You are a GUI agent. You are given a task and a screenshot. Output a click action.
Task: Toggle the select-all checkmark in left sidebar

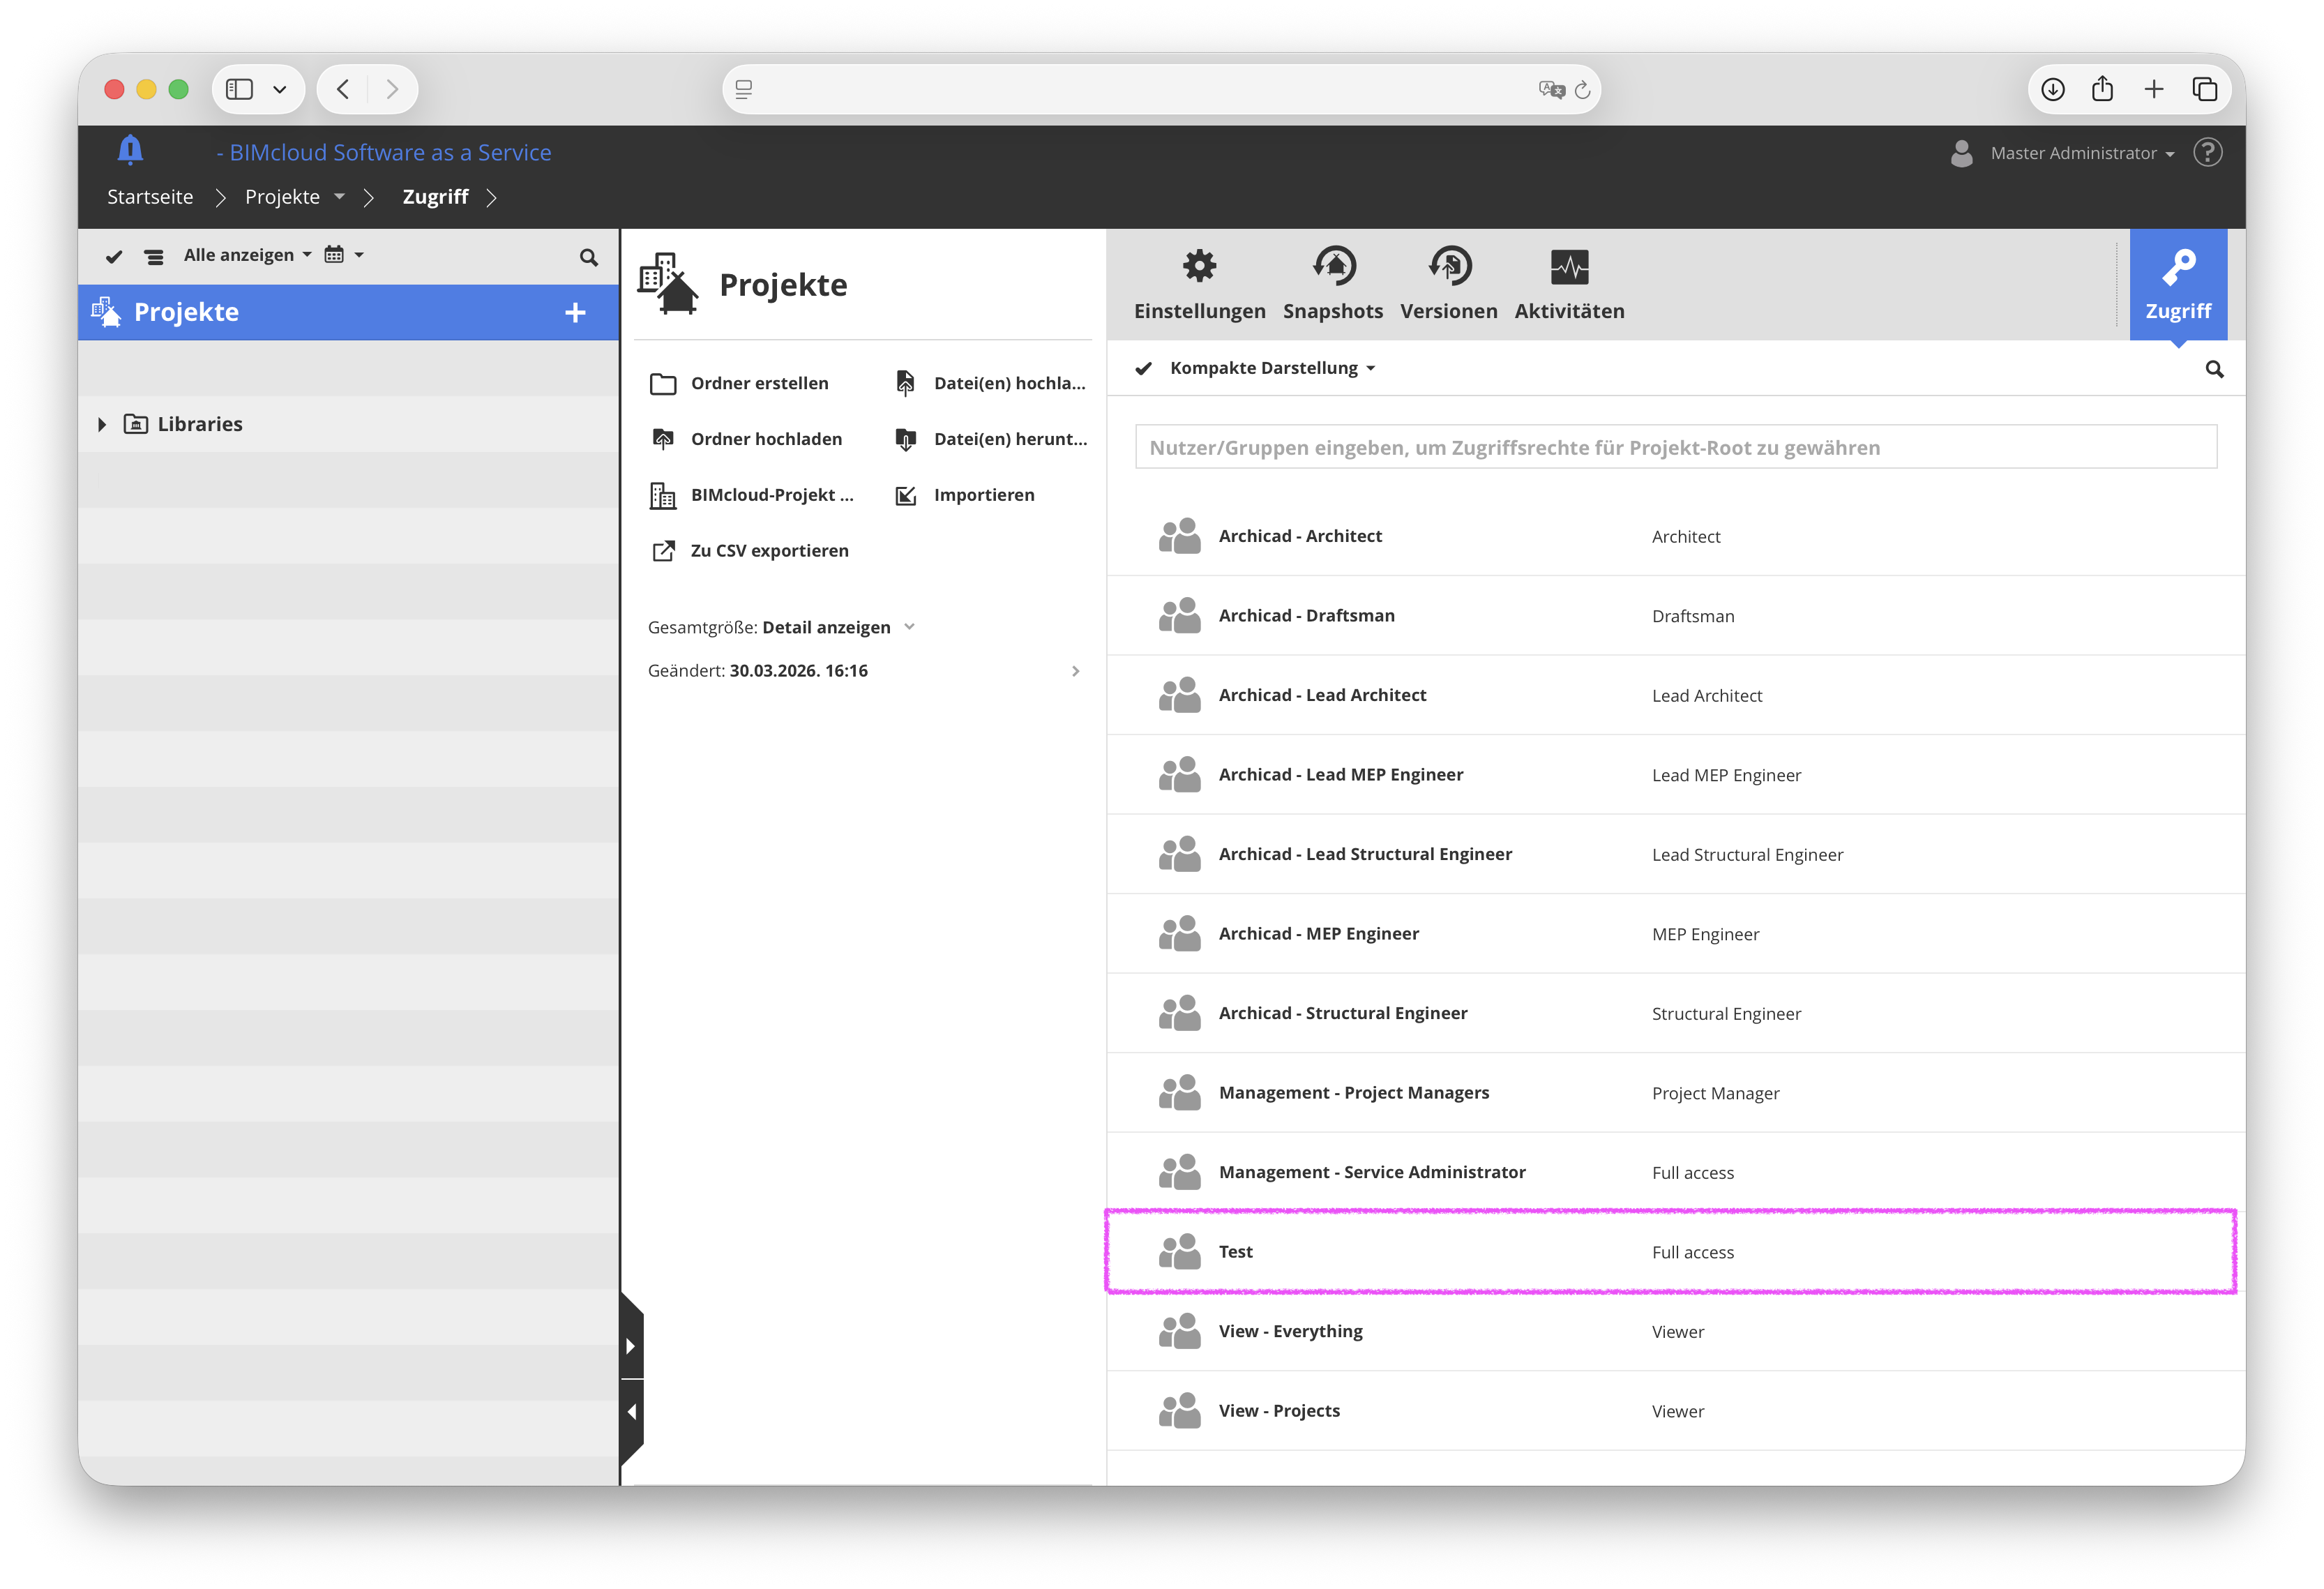click(x=114, y=257)
